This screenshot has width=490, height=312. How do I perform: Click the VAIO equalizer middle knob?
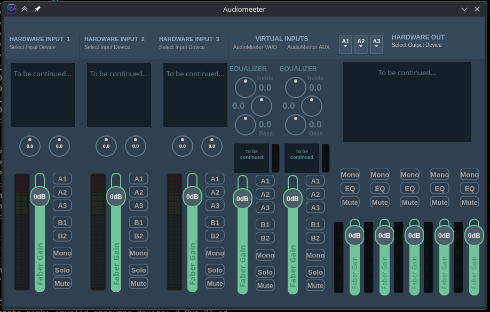coord(262,106)
